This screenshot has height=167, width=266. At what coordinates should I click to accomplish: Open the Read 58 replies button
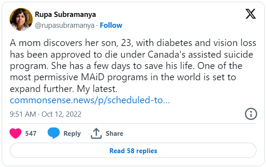point(133,151)
